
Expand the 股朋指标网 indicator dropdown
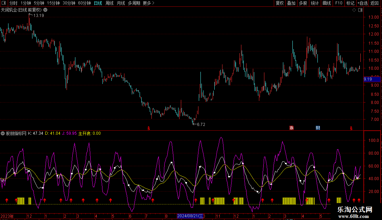(3, 133)
